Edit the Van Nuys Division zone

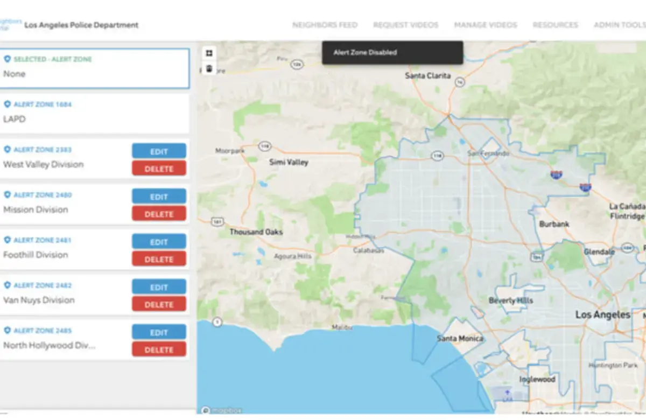coord(159,287)
